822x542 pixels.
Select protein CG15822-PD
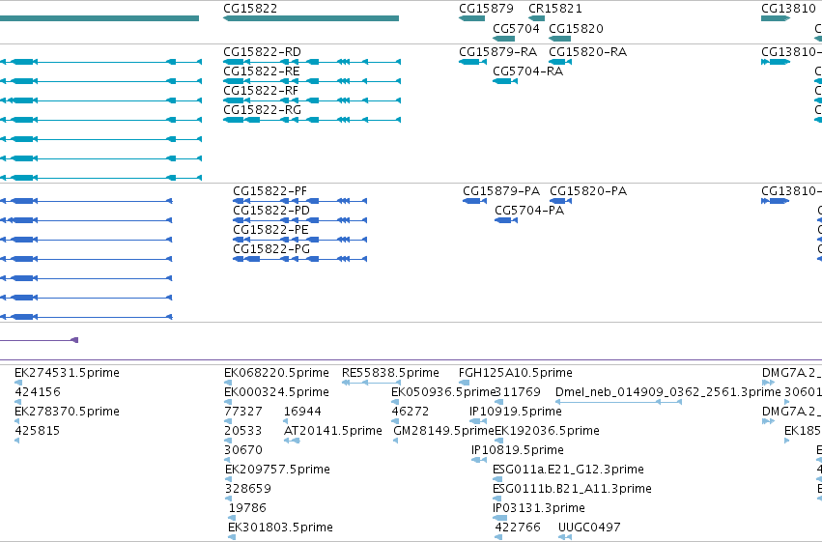pos(299,220)
